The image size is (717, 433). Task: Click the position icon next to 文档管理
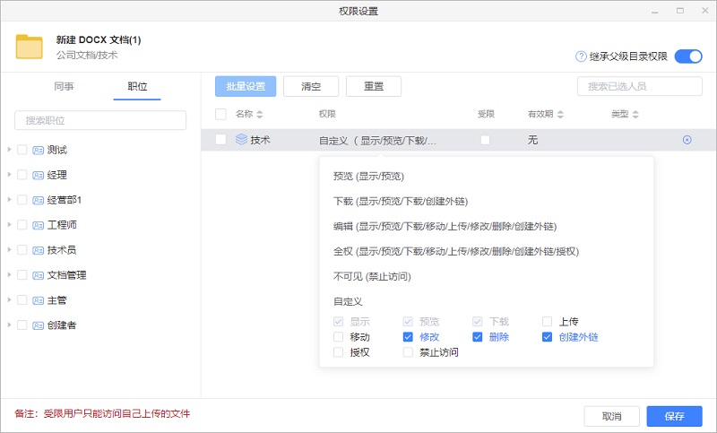point(38,275)
